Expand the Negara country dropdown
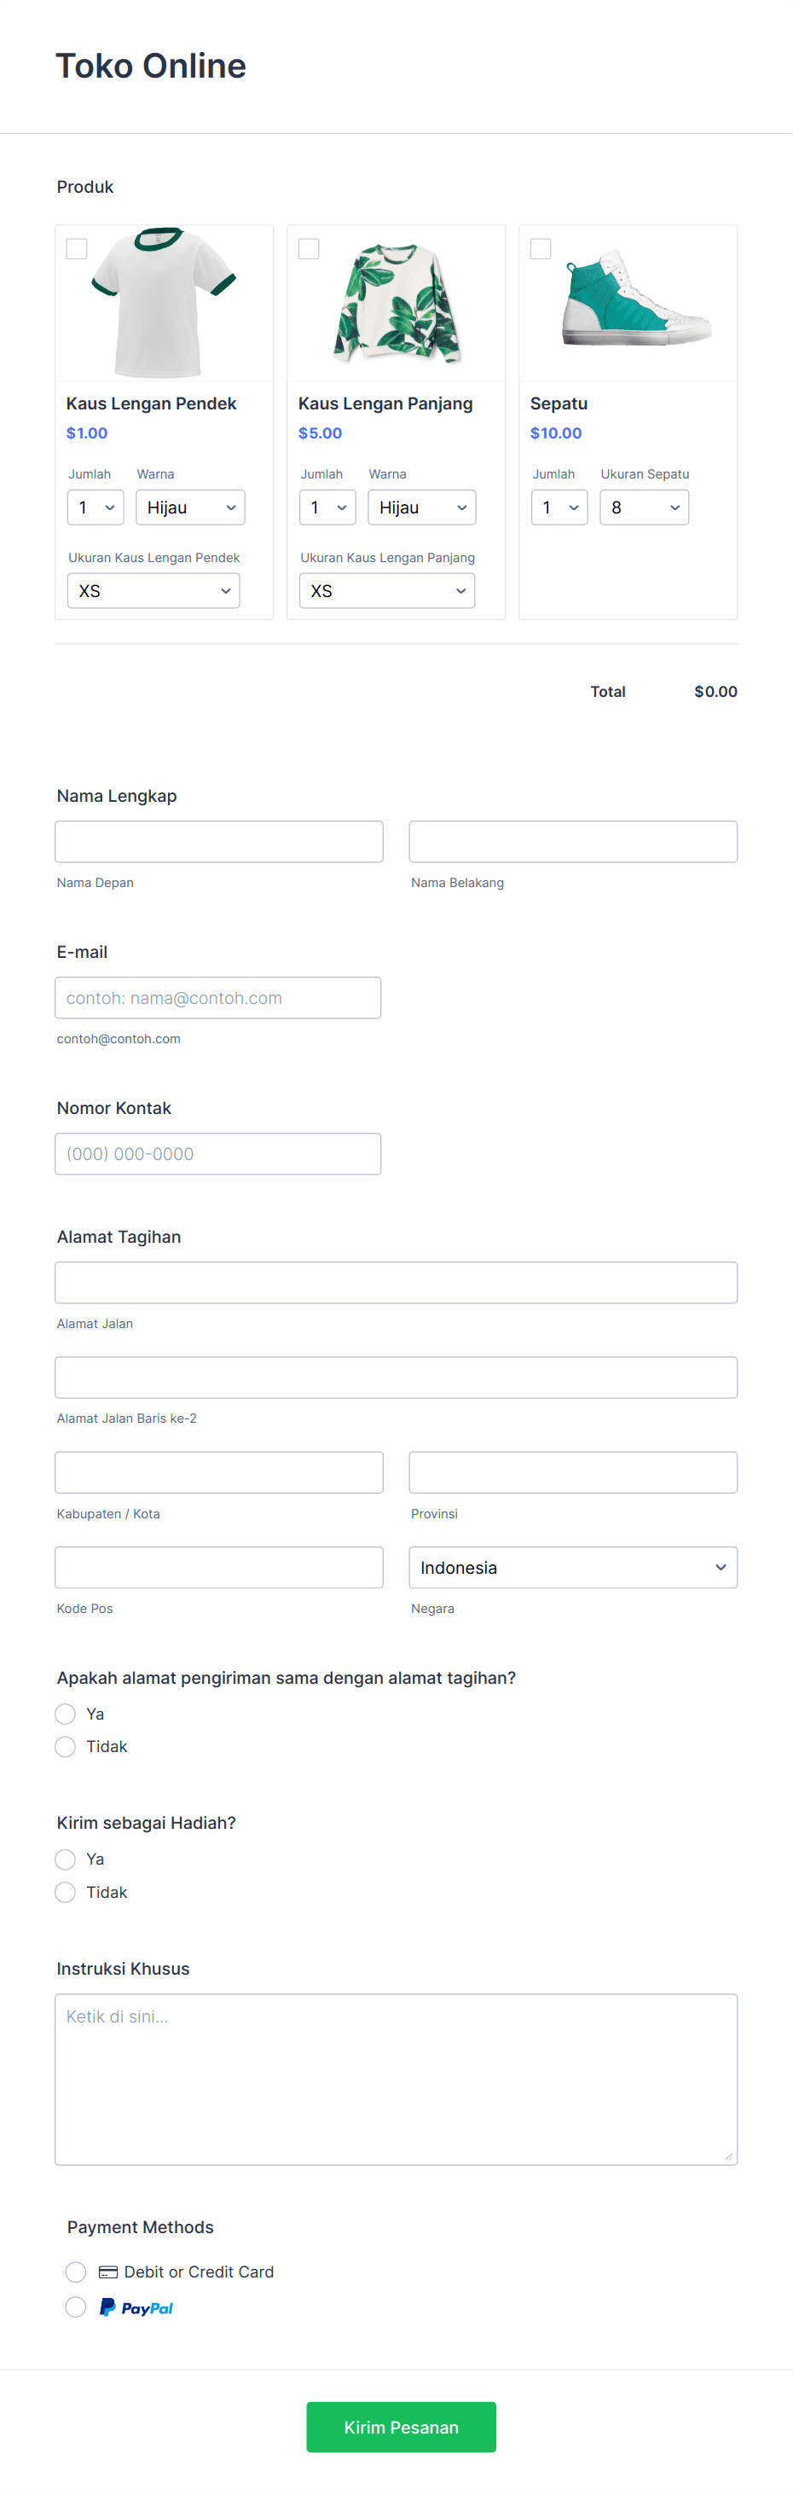This screenshot has height=2495, width=793. (x=572, y=1567)
